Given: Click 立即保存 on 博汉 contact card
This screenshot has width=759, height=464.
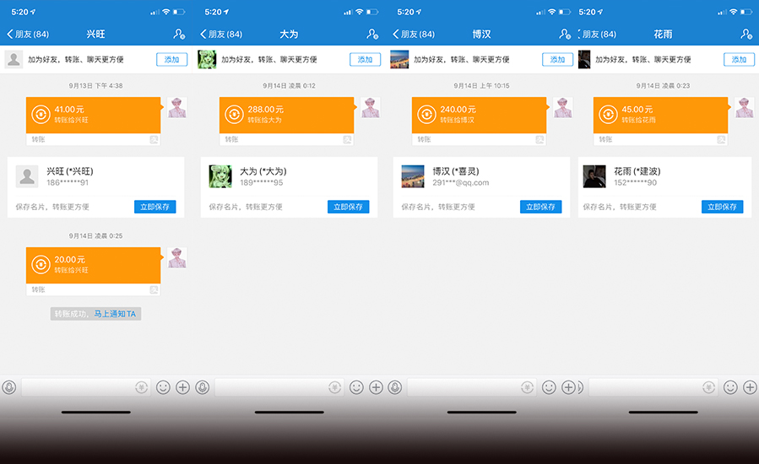Looking at the screenshot, I should pos(540,207).
